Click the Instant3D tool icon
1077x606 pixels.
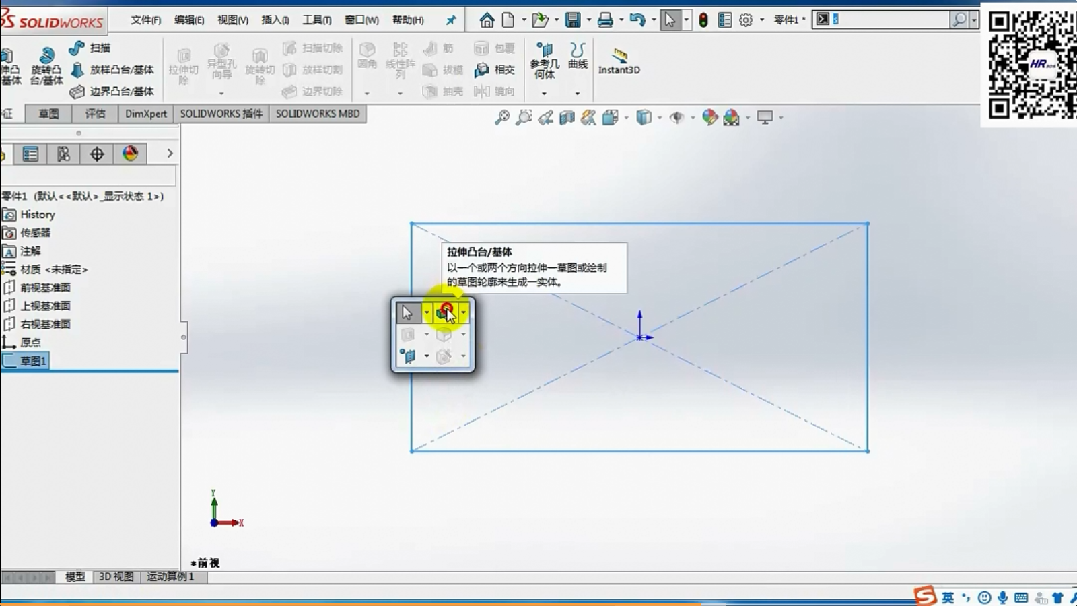tap(619, 55)
